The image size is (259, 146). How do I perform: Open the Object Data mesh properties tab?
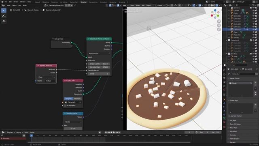(x=224, y=118)
